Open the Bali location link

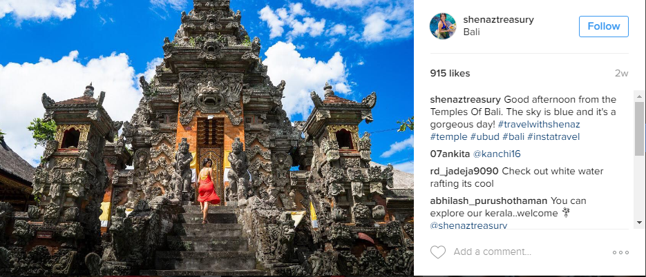click(471, 32)
